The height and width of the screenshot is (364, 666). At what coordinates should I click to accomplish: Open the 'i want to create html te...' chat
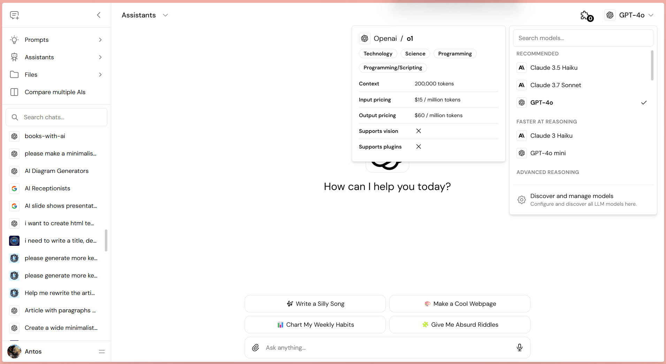[56, 223]
